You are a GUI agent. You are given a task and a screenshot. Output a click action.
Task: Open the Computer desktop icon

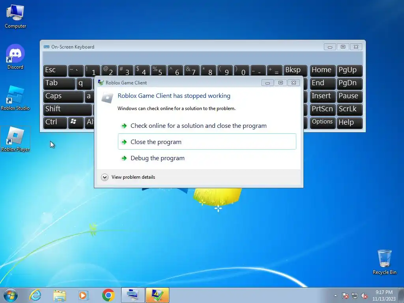(x=15, y=16)
